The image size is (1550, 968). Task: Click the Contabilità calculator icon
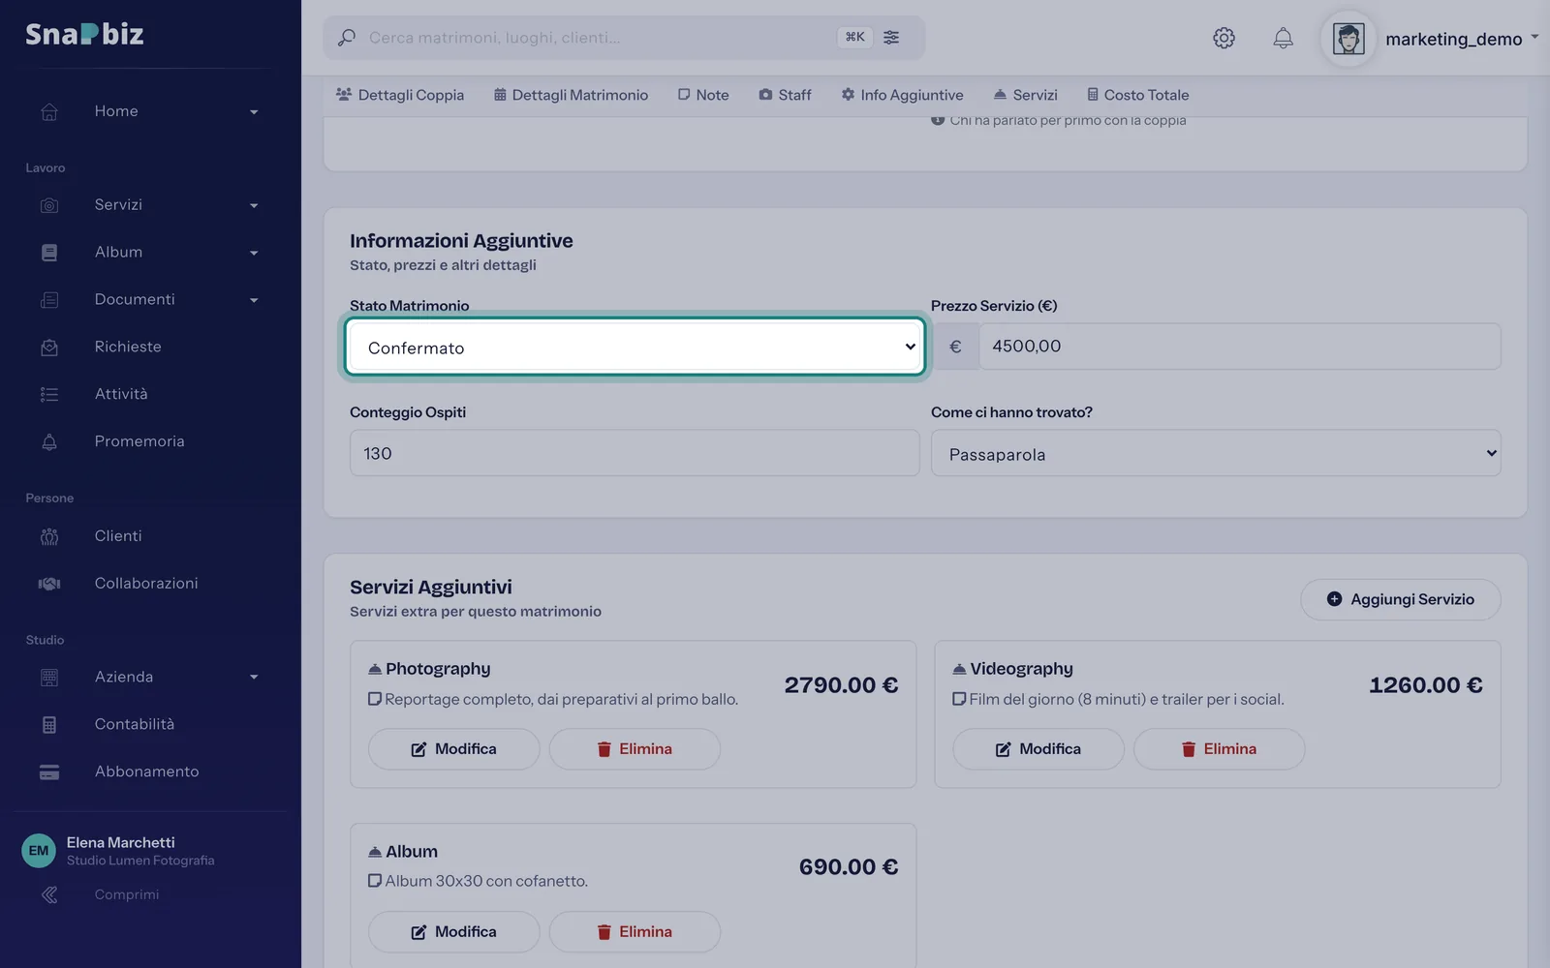tap(49, 725)
